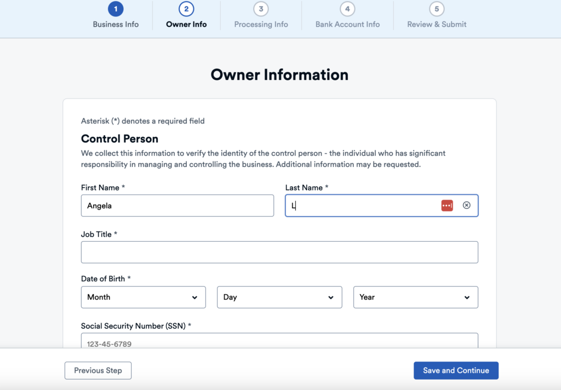Open the Month dropdown
The height and width of the screenshot is (390, 561).
(143, 297)
